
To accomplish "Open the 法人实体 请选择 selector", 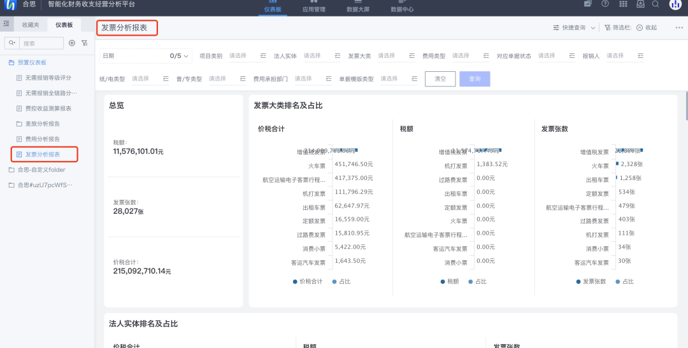I will coord(322,55).
